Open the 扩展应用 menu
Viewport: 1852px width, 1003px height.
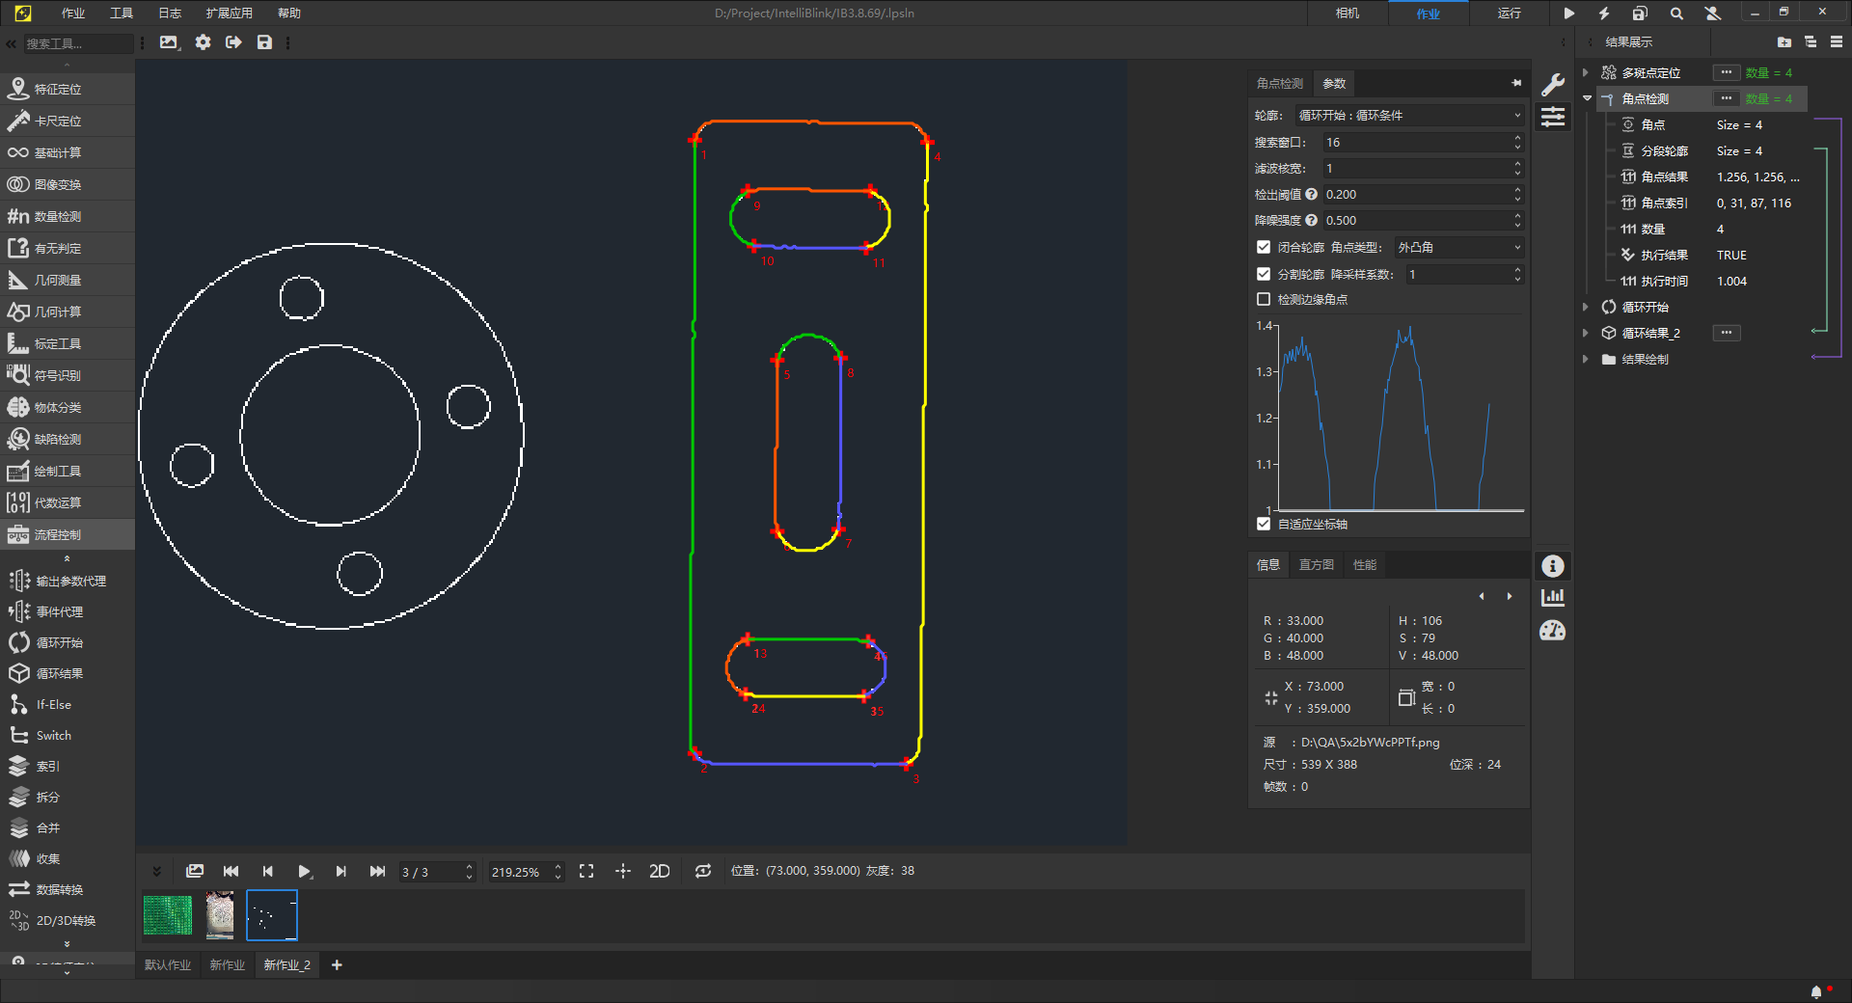(229, 14)
